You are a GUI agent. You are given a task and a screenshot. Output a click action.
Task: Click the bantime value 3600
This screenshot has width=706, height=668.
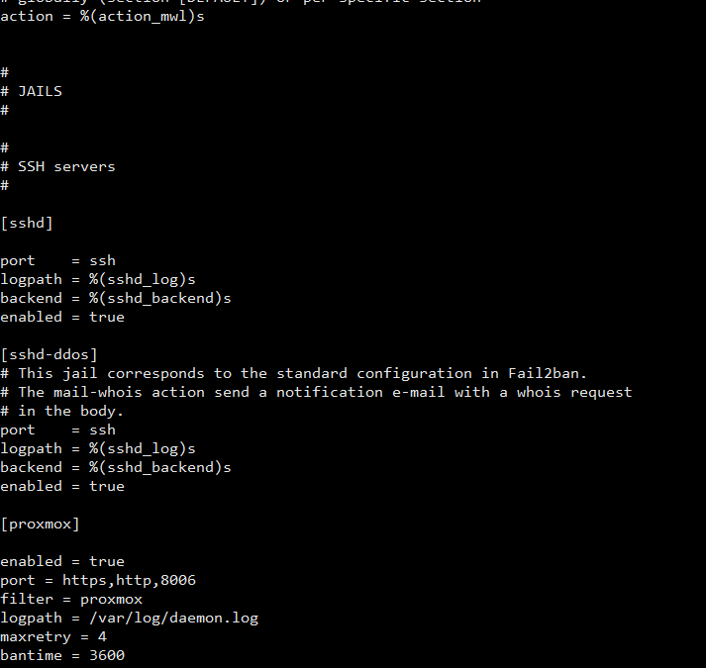107,655
